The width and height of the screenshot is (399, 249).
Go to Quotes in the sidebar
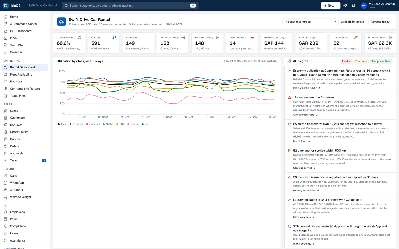tap(25, 139)
